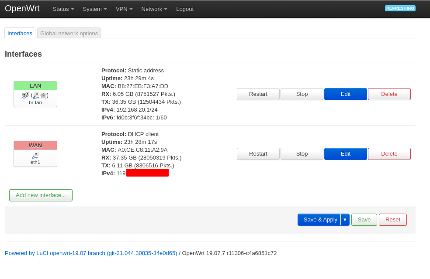Screen dimensions: 430x279
Task: Open the Save & Apply dropdown arrow
Action: 345,220
